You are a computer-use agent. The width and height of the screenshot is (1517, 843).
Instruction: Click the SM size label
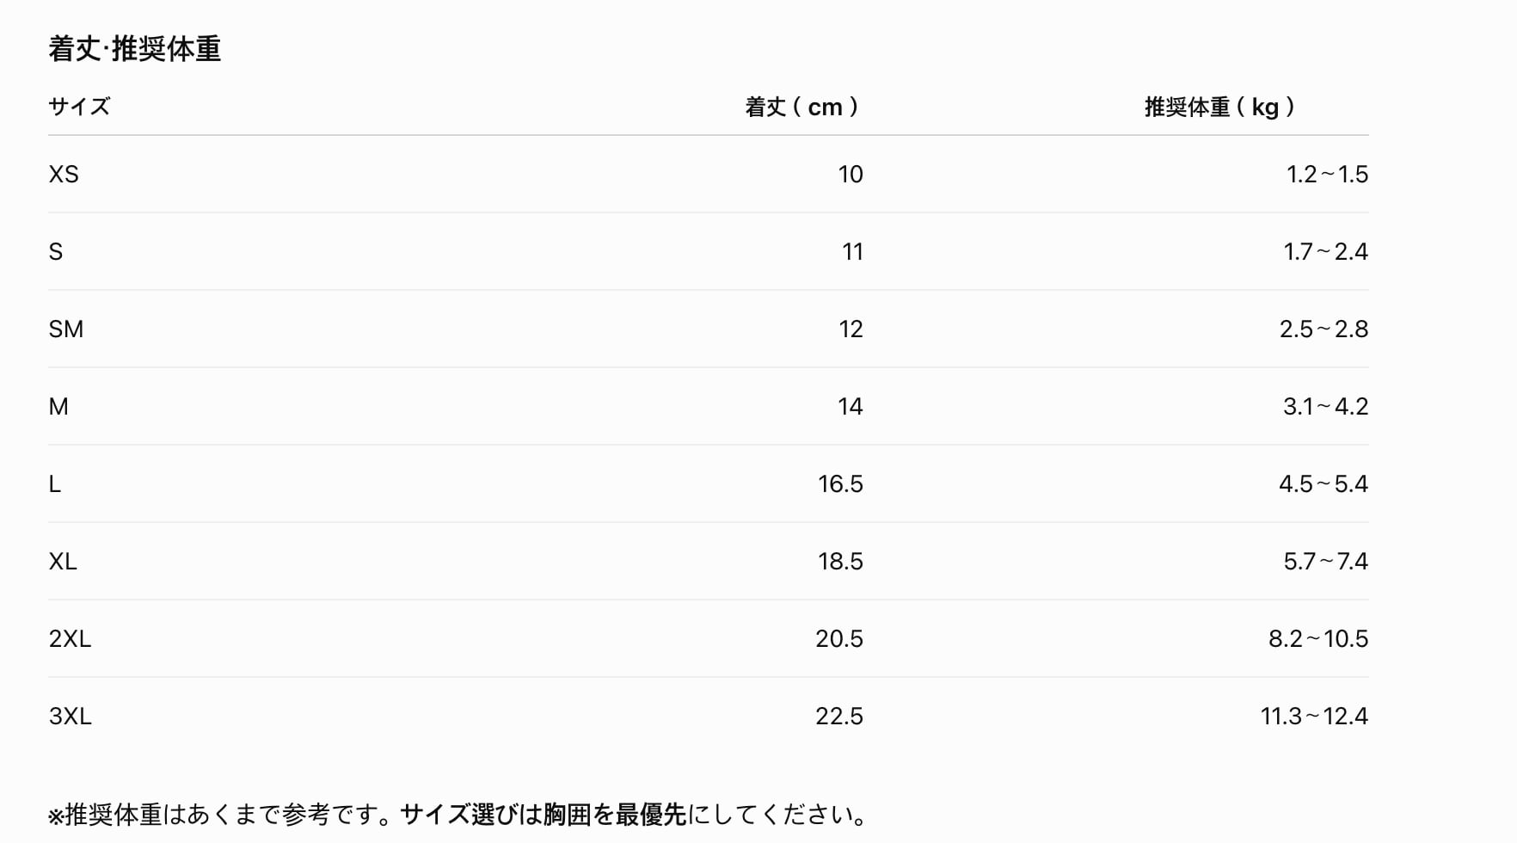click(x=66, y=329)
